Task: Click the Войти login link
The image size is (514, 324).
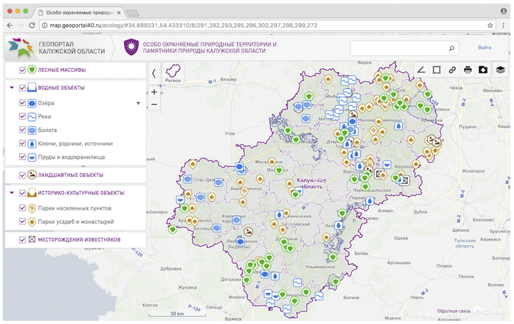Action: pyautogui.click(x=485, y=47)
